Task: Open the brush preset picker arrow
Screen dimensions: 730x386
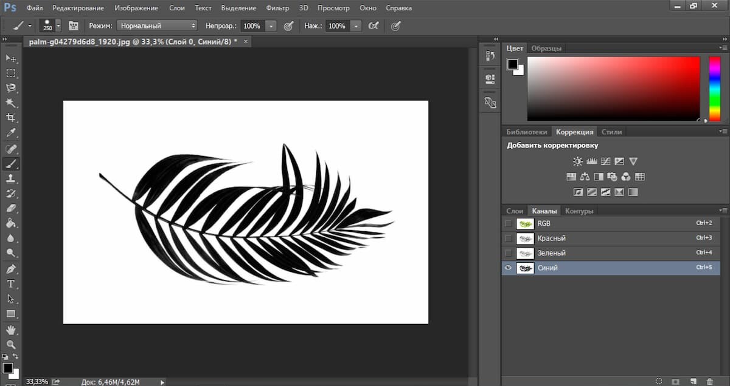Action: [x=58, y=26]
